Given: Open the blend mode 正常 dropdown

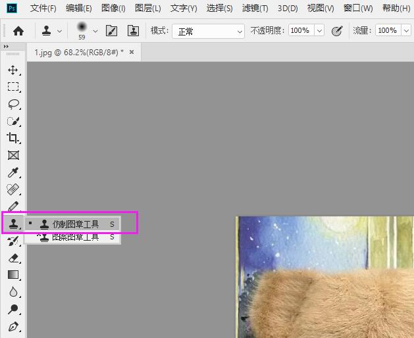Looking at the screenshot, I should [208, 31].
